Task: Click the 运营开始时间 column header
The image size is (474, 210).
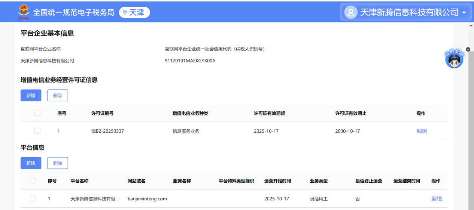Action: pos(277,181)
